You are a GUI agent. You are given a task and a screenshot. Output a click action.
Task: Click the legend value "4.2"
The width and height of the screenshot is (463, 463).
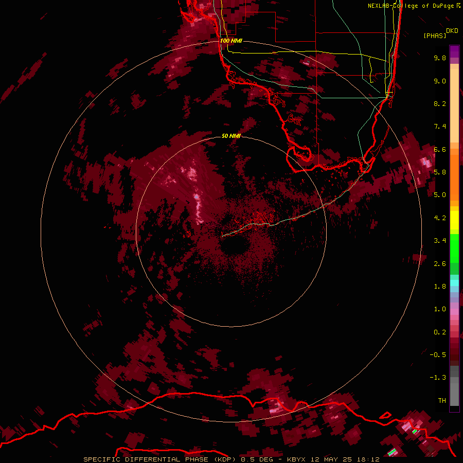440,218
